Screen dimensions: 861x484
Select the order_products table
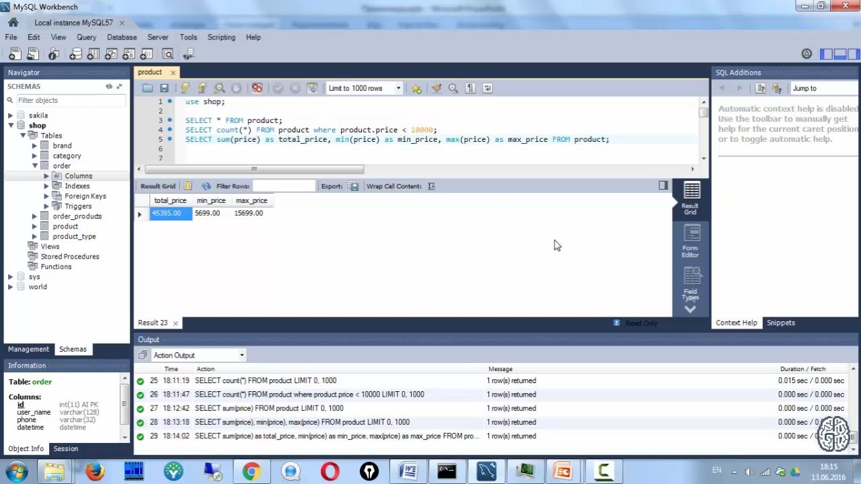(x=77, y=216)
